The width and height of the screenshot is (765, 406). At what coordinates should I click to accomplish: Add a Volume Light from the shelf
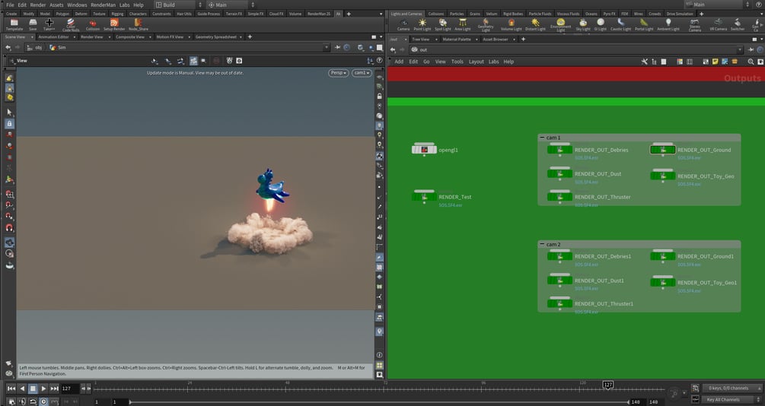512,25
